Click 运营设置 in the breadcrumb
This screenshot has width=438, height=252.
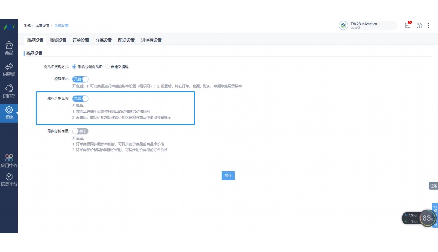click(x=42, y=26)
